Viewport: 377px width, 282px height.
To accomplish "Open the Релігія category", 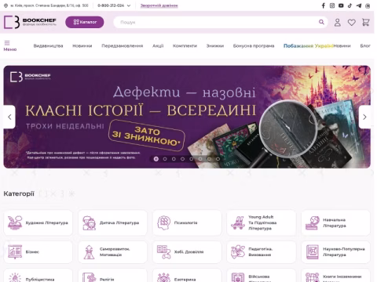I will pyautogui.click(x=112, y=276).
